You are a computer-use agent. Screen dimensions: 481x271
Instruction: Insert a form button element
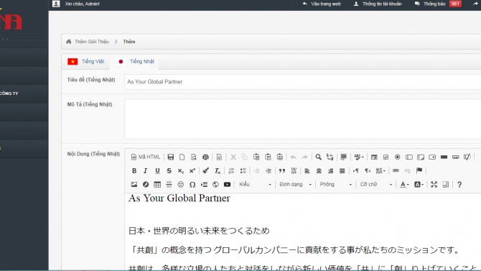pyautogui.click(x=444, y=157)
